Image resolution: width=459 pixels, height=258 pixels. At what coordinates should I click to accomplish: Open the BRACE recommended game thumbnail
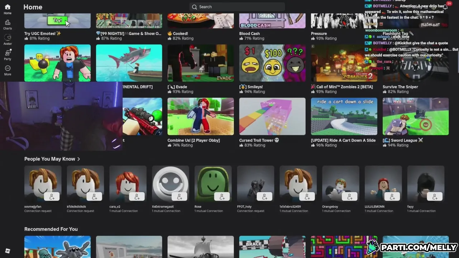coord(272,247)
